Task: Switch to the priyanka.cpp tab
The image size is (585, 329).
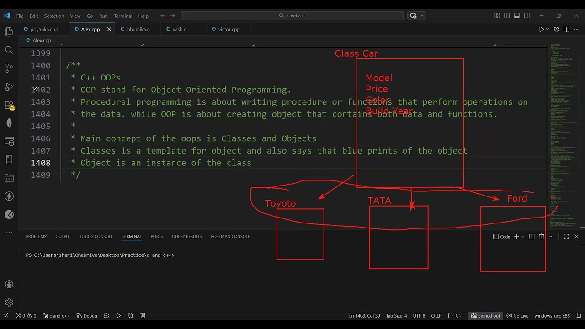Action: pos(44,29)
